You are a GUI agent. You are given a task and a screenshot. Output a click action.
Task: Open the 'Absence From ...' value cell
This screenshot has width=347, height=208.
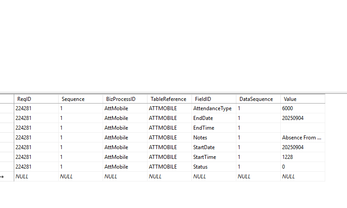pos(302,138)
